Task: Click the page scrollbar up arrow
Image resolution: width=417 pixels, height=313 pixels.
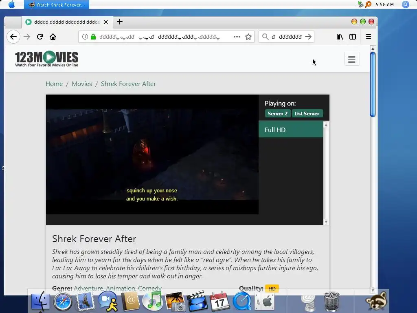Action: pyautogui.click(x=373, y=48)
